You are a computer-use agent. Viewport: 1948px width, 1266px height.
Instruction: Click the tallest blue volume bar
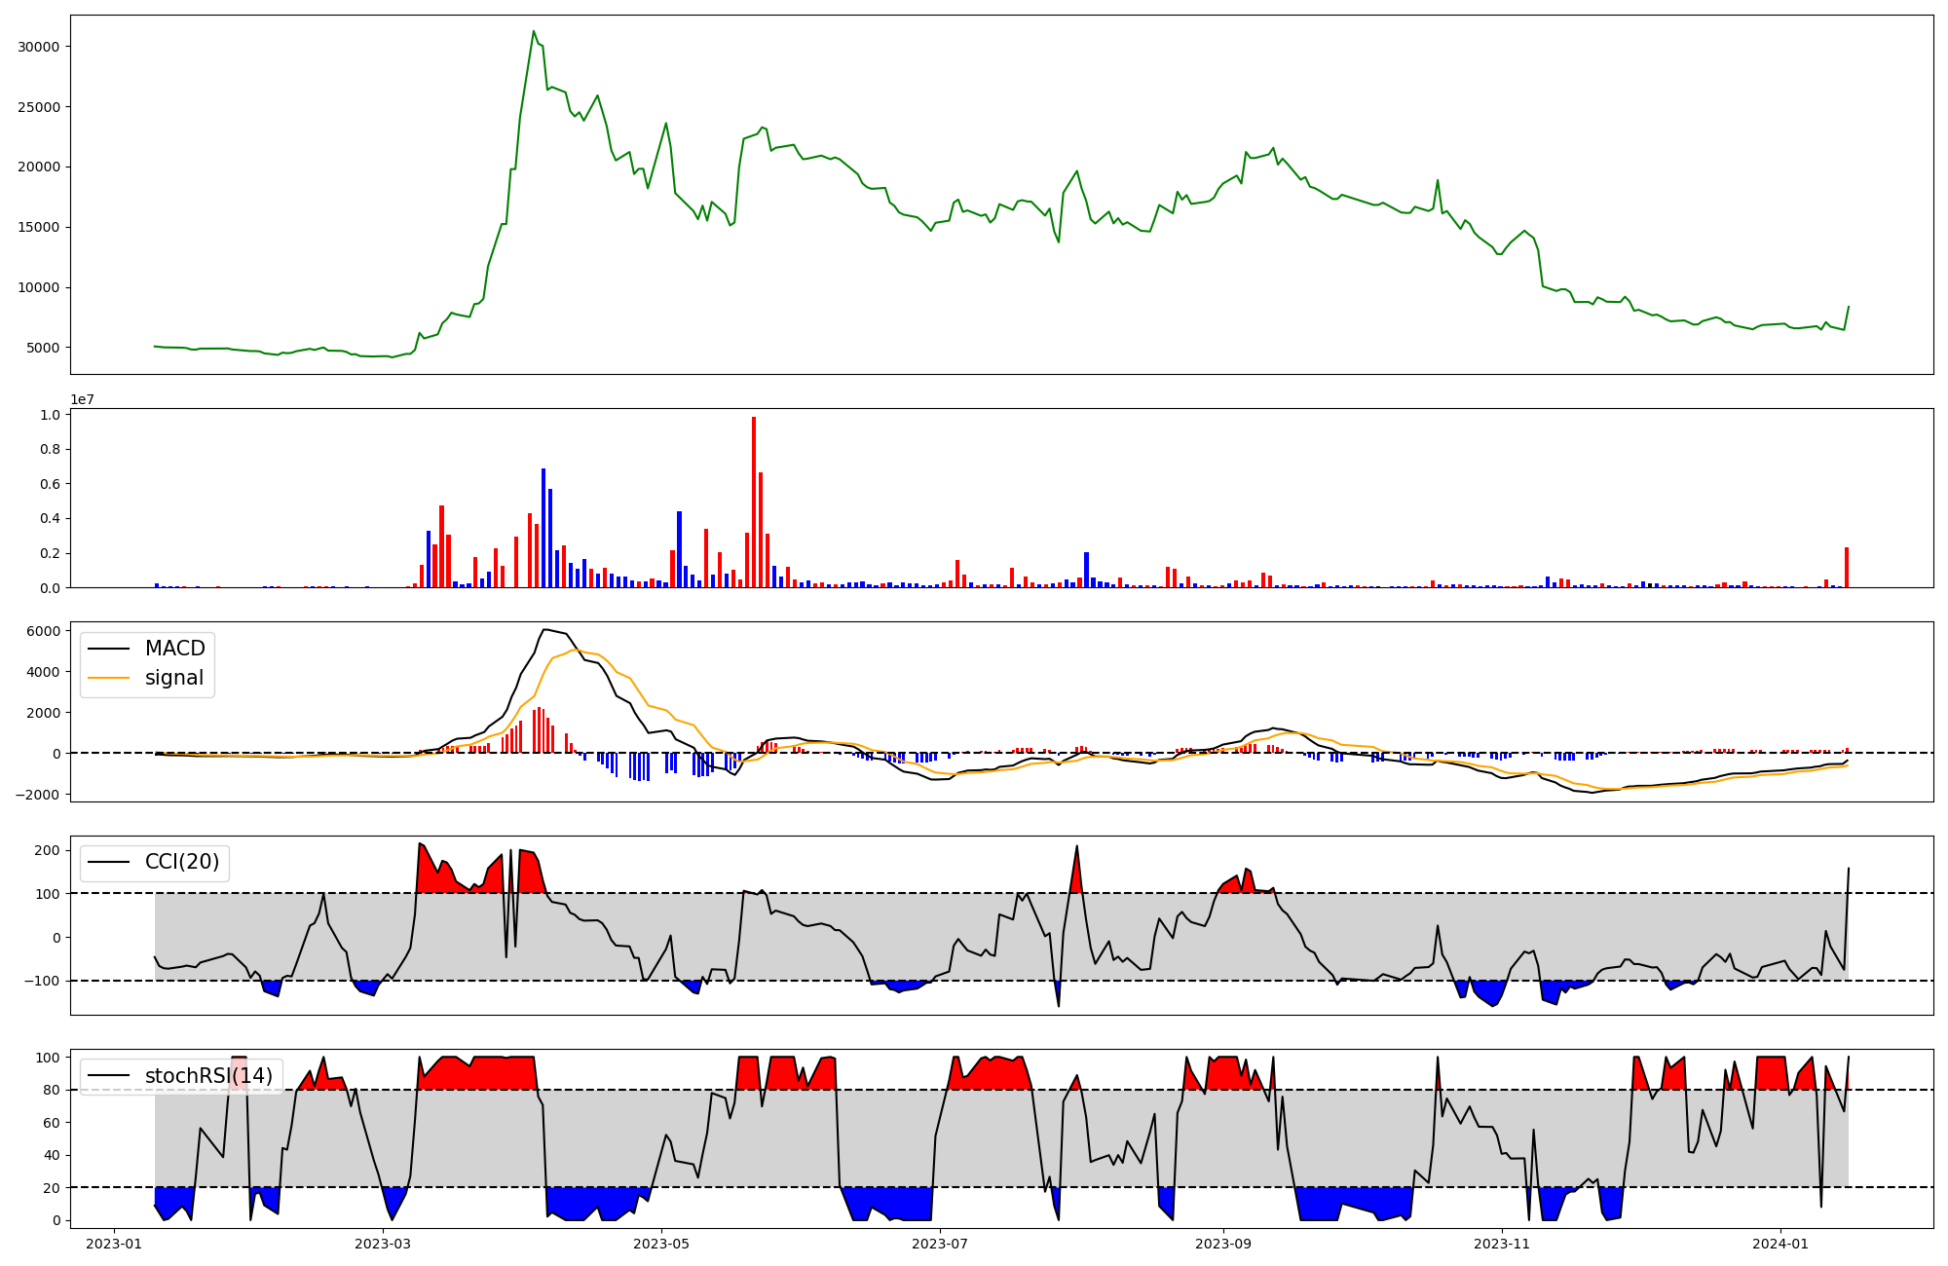tap(543, 527)
